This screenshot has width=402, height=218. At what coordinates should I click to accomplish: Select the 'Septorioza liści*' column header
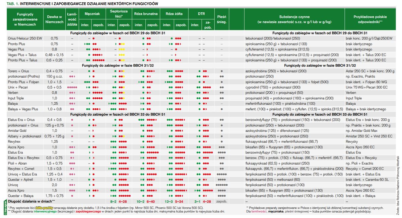click(x=119, y=13)
